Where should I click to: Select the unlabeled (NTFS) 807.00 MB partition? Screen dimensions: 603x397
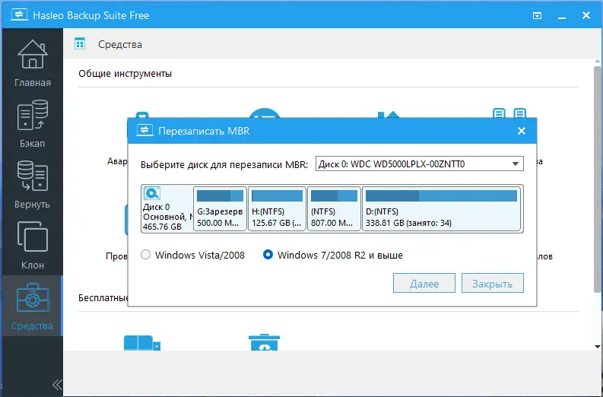pos(334,208)
